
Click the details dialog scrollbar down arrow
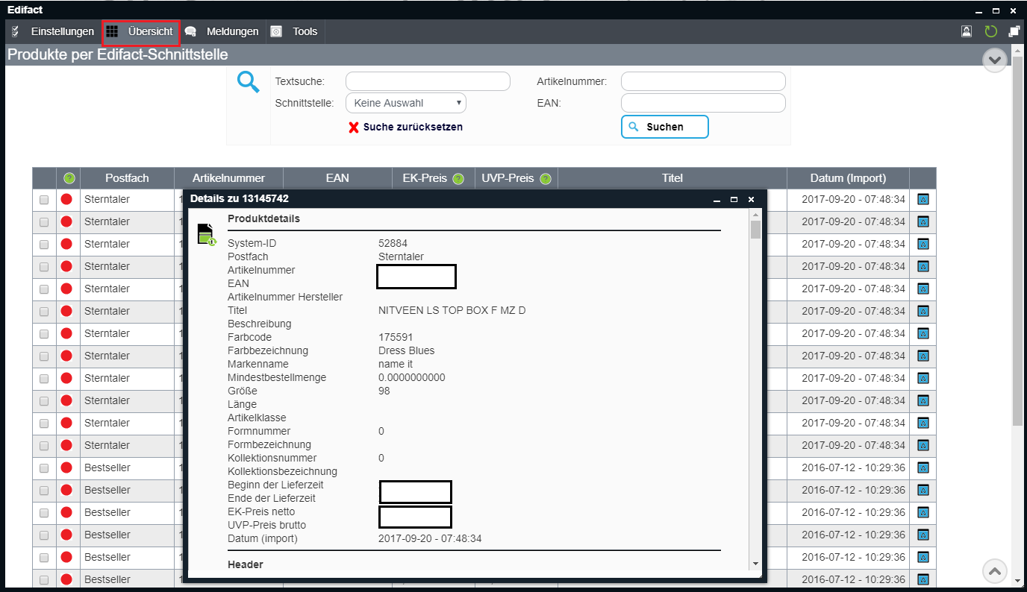(x=755, y=564)
